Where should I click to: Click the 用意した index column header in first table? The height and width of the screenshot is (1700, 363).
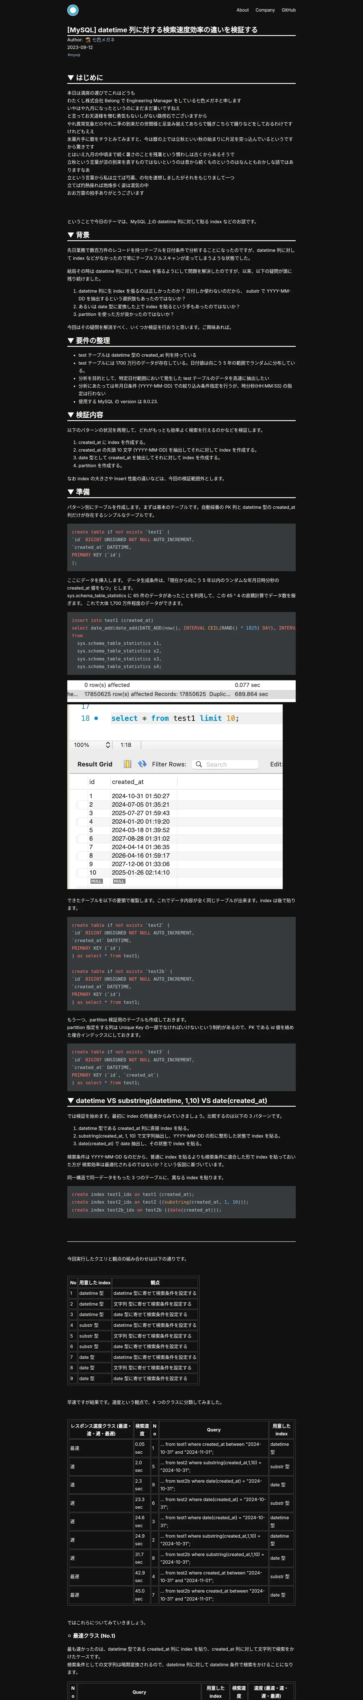tap(95, 1283)
